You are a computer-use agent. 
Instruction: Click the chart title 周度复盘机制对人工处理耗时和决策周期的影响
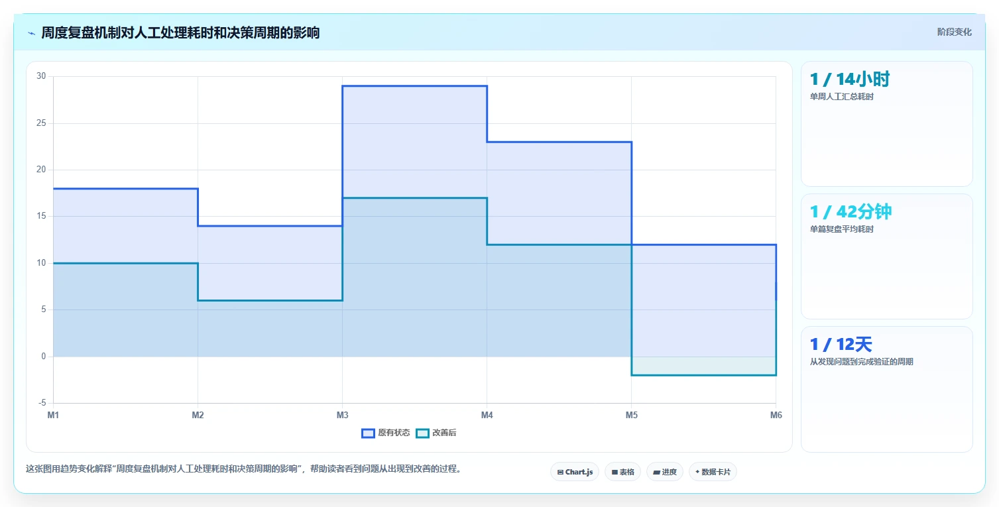point(180,33)
